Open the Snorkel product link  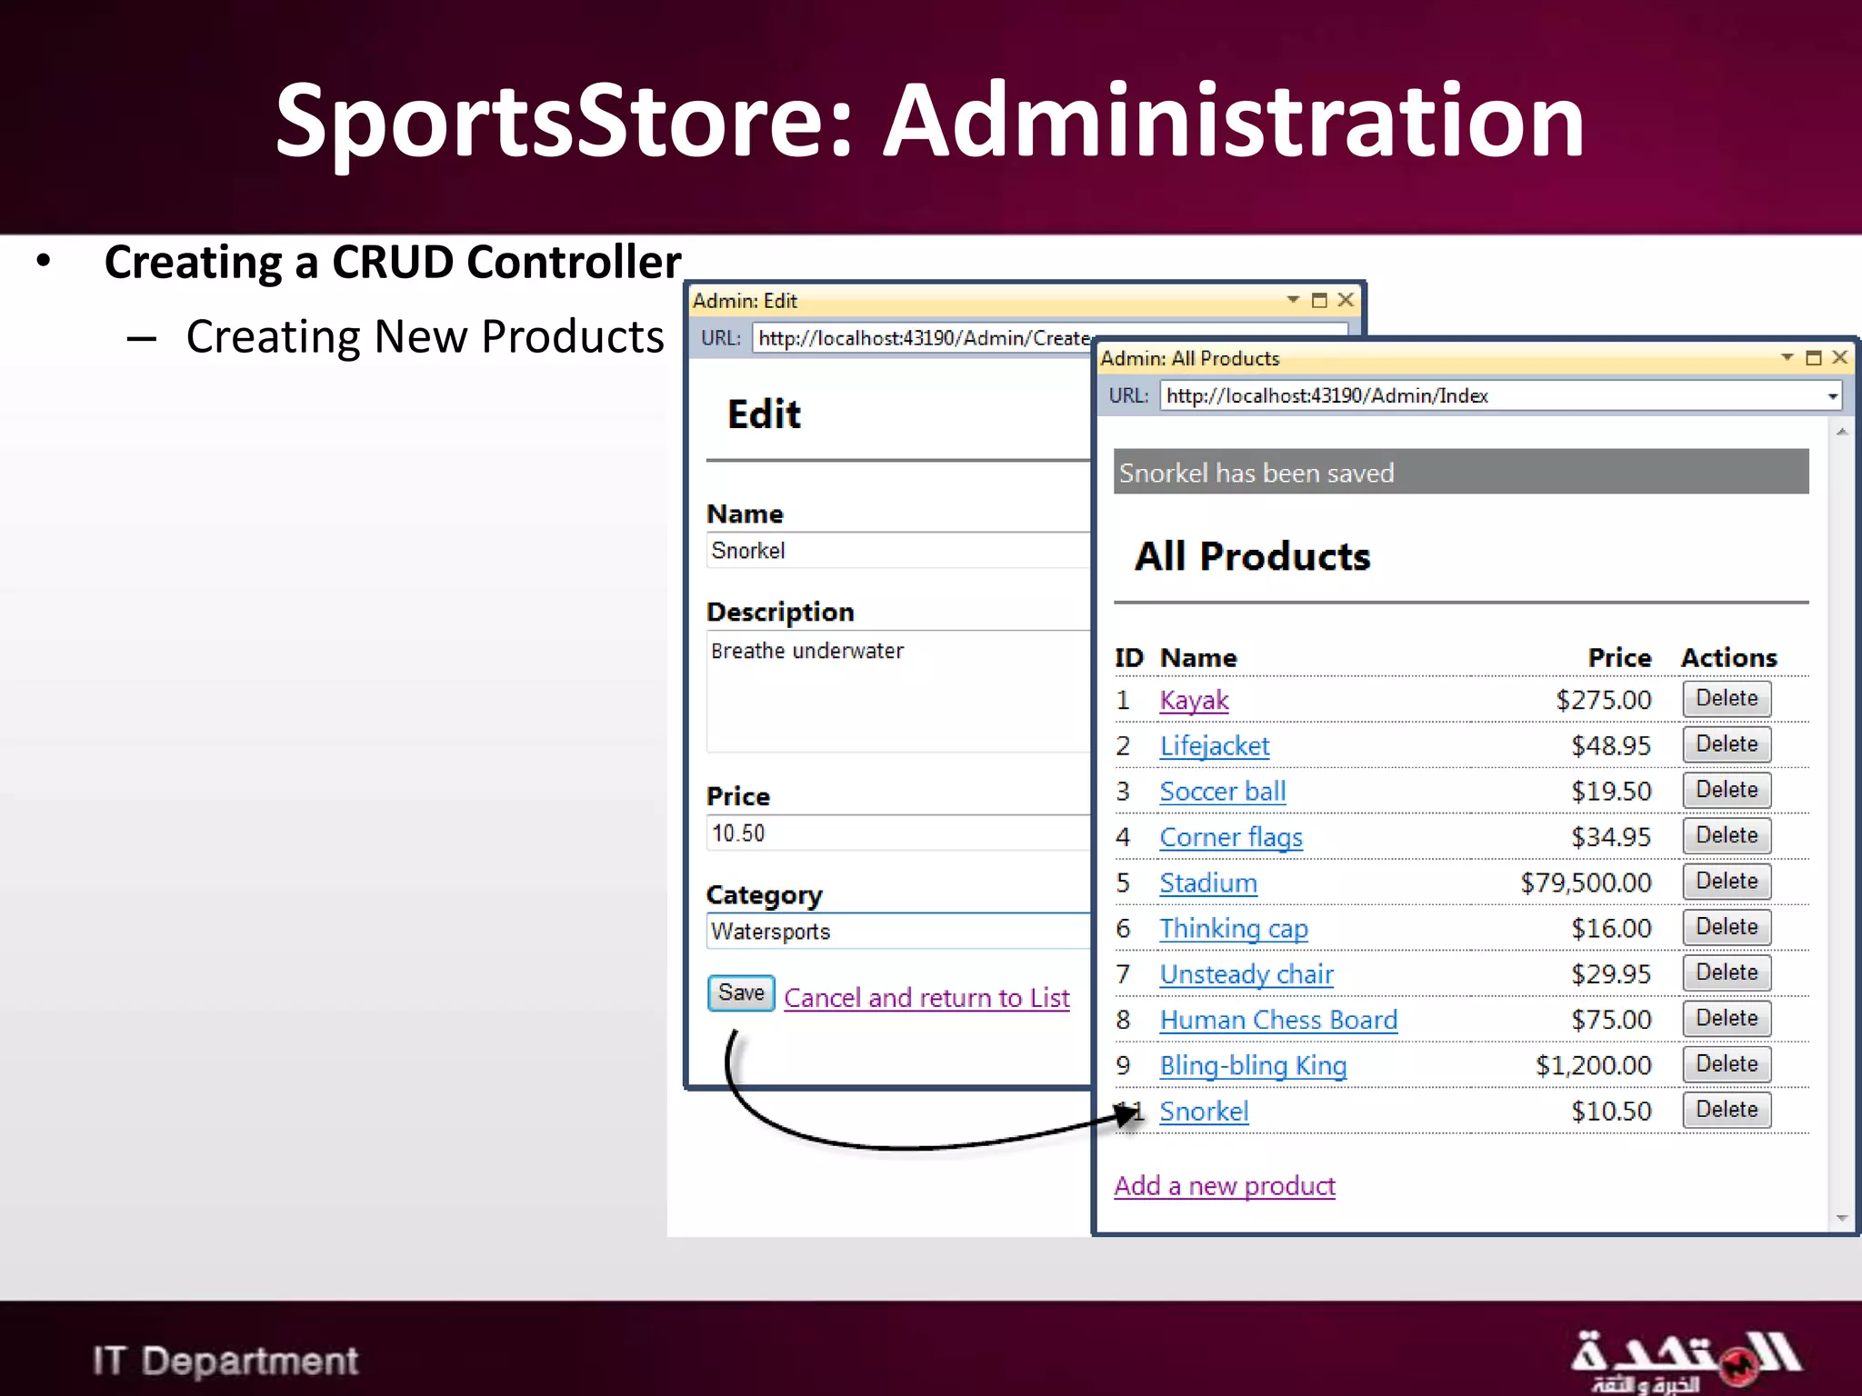pos(1204,1111)
